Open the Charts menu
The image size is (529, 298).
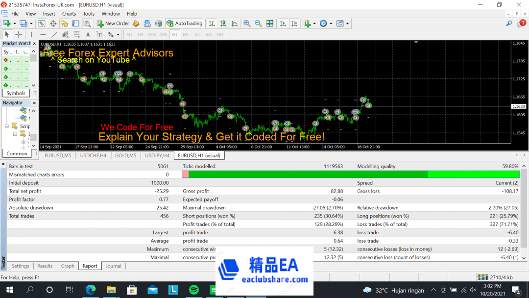point(69,14)
